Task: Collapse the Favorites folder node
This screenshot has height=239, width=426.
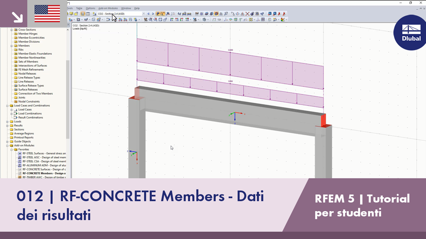Action: (x=11, y=149)
